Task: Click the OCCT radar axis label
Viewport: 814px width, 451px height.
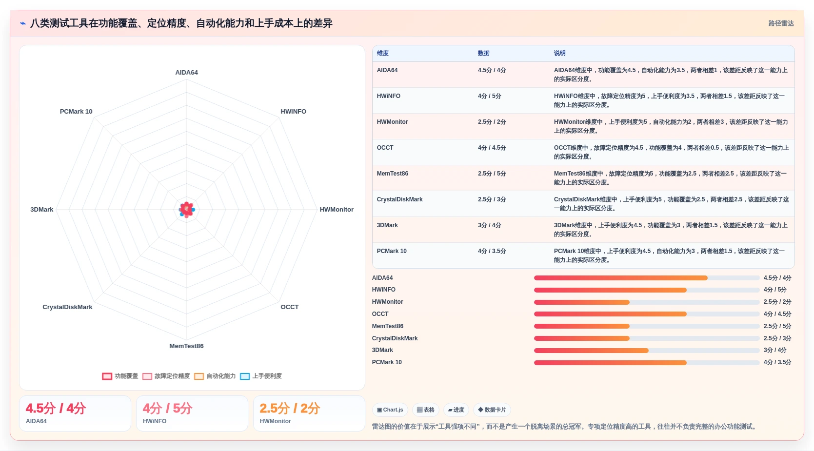Action: tap(290, 307)
